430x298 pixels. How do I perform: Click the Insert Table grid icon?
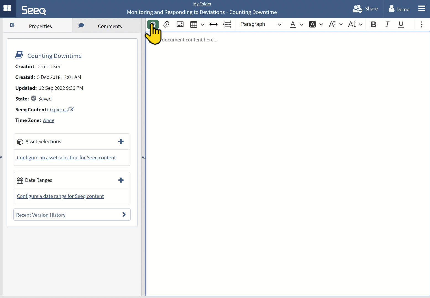194,24
